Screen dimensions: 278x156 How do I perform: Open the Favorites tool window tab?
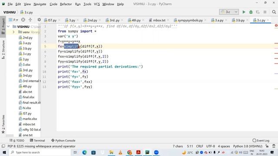[x=3, y=124]
